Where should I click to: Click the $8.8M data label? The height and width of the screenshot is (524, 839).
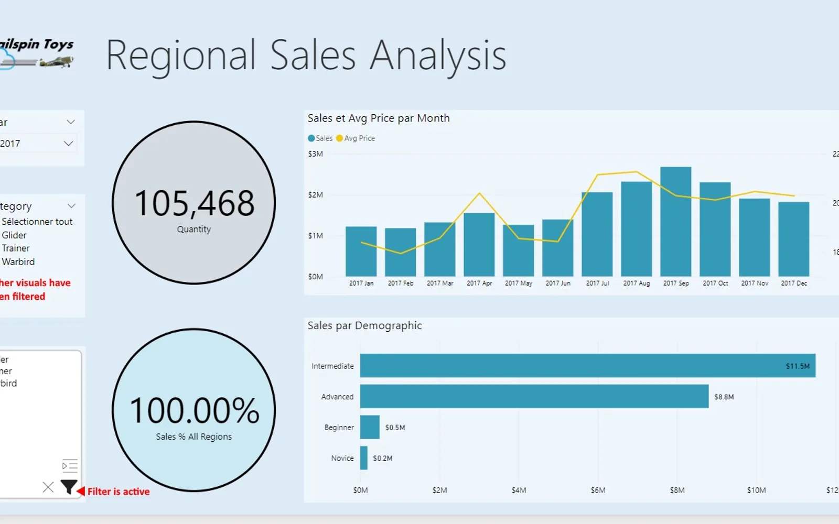point(724,397)
